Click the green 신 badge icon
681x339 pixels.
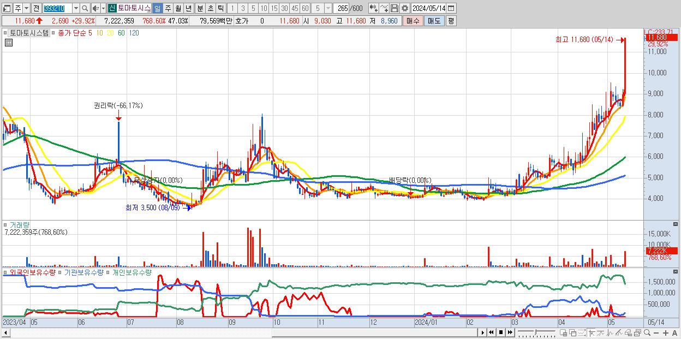coord(111,8)
